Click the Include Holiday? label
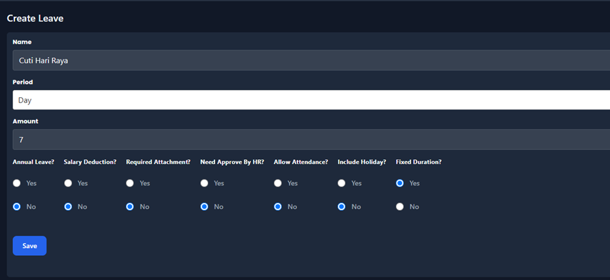The height and width of the screenshot is (280, 610). 362,162
